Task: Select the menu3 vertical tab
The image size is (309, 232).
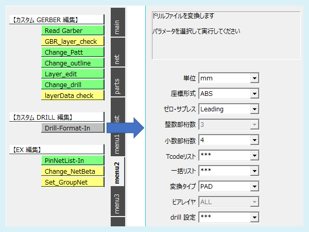Action: pos(118,203)
